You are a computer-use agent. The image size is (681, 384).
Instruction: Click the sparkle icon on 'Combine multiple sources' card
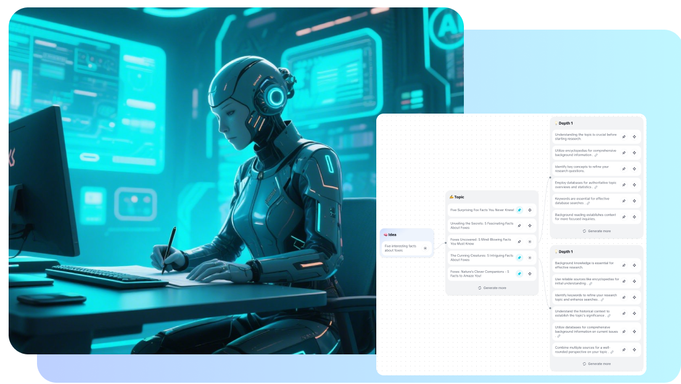tap(634, 349)
